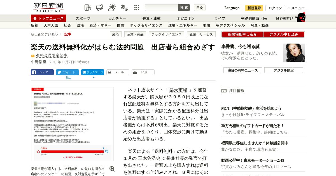Image resolution: width=336 pixels, height=176 pixels.
Task: Open the grid apps icon in header
Action: pos(137,8)
